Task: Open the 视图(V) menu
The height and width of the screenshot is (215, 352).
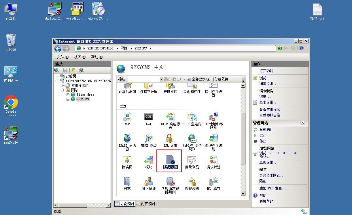Action: click(x=80, y=57)
